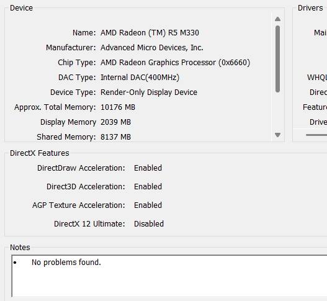Click the 'DAC Type:' label
This screenshot has height=301, width=327.
click(77, 78)
